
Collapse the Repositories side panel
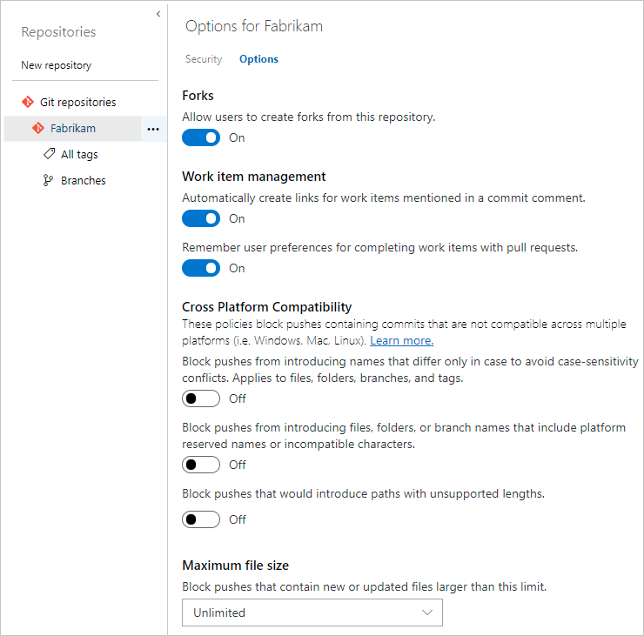coord(158,14)
